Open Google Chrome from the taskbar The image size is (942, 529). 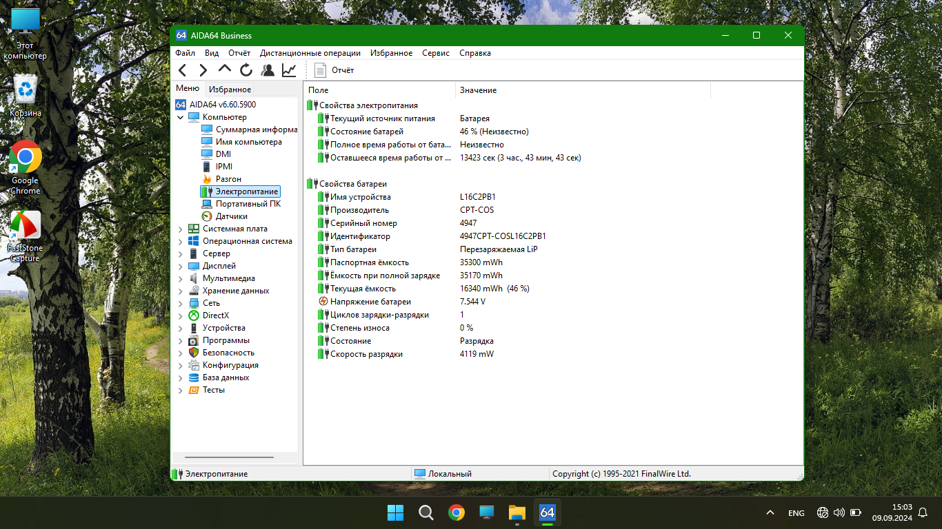(x=456, y=512)
